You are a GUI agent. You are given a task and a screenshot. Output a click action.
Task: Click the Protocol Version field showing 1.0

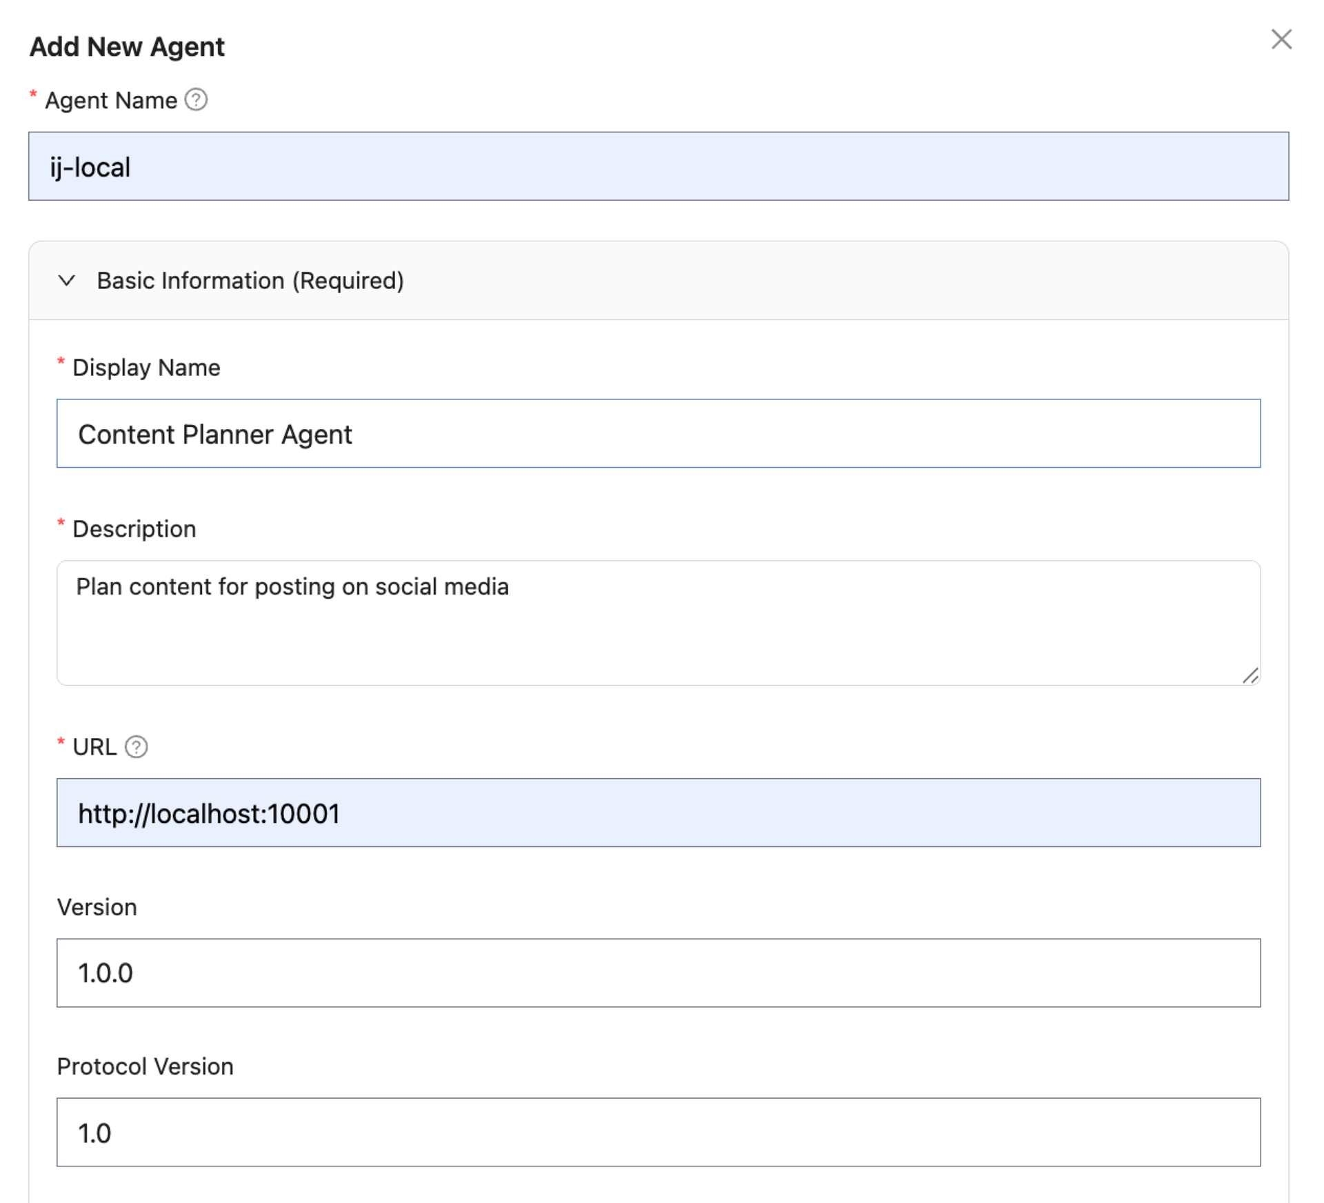(659, 1132)
